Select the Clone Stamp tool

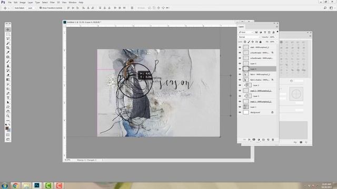(8, 66)
